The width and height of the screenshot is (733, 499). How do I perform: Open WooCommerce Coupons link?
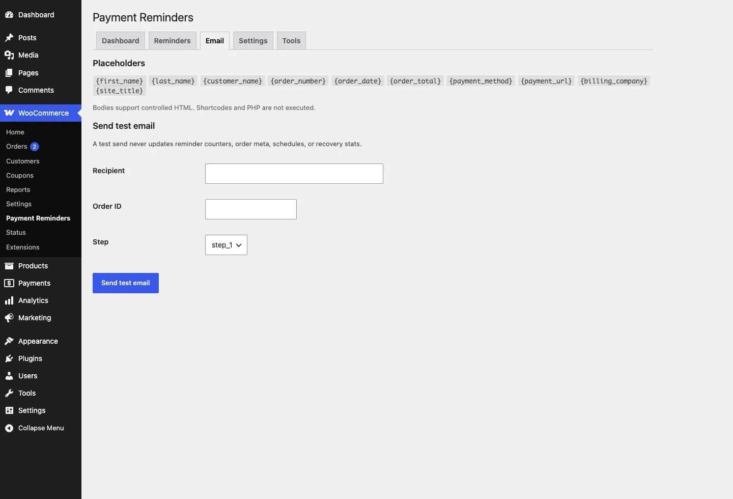click(x=20, y=175)
